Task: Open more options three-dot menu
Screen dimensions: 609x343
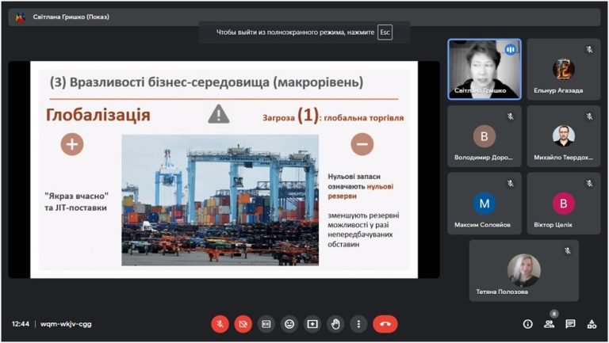Action: tap(358, 324)
